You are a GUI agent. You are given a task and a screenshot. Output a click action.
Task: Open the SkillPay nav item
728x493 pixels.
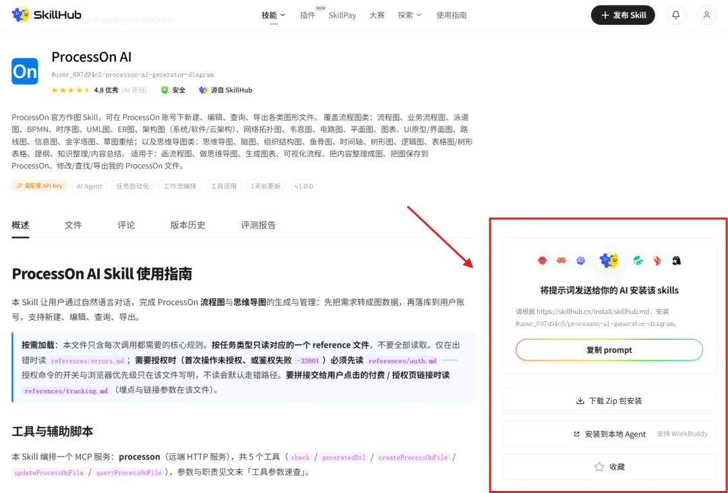click(342, 15)
